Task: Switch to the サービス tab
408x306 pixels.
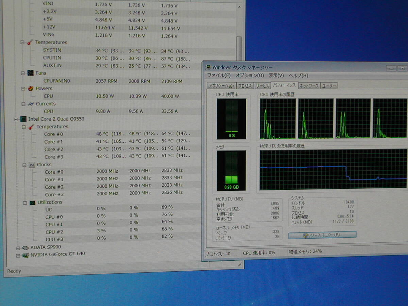Action: click(x=262, y=86)
